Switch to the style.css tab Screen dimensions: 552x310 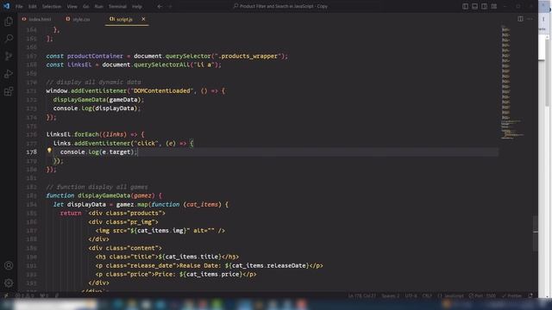coord(78,19)
